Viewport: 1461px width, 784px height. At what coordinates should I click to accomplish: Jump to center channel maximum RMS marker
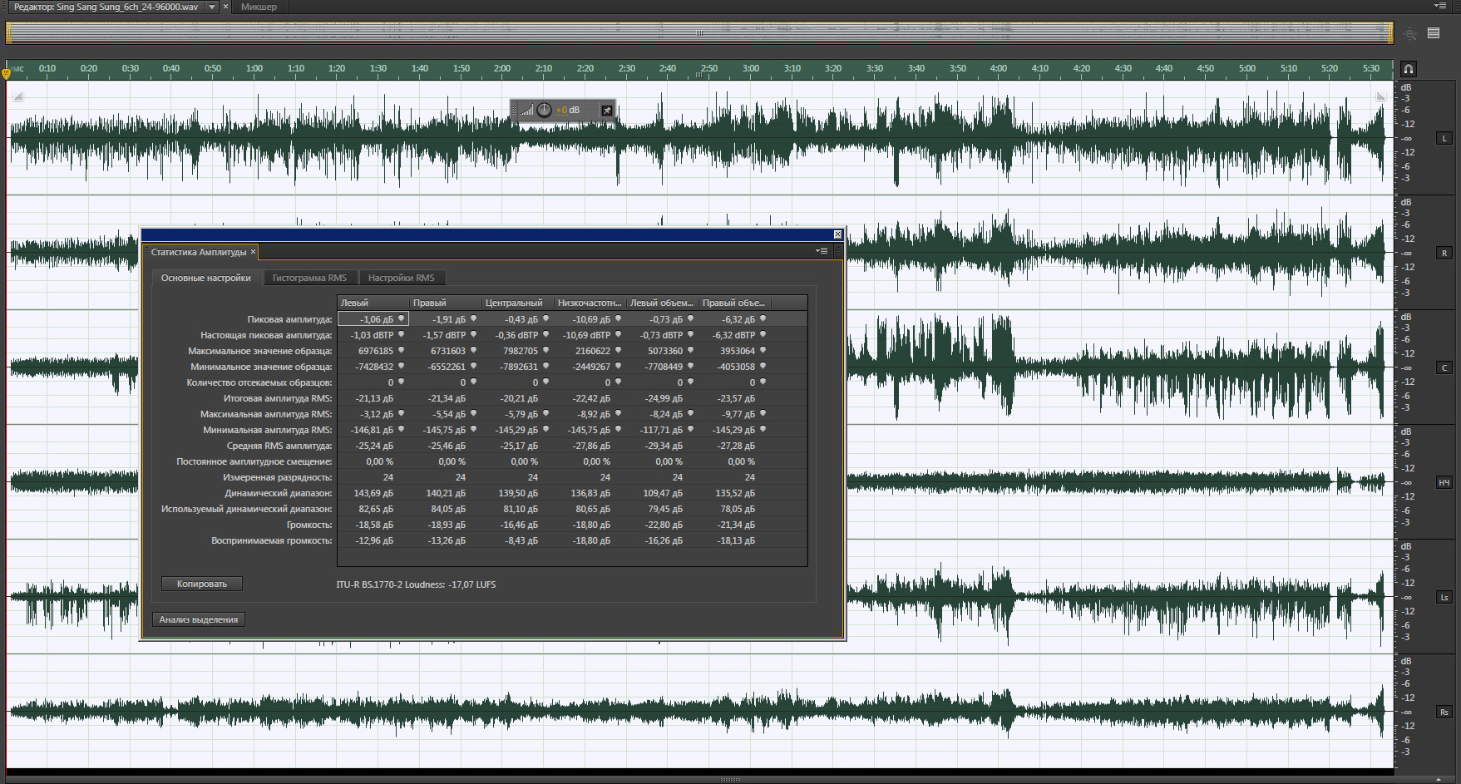(546, 413)
